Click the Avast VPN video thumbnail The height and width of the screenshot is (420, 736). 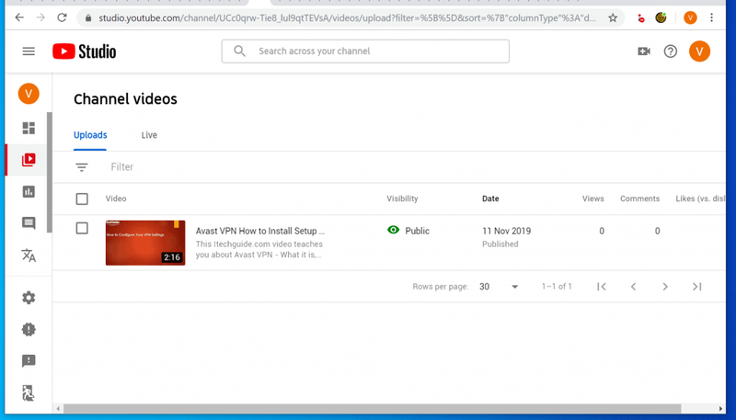pyautogui.click(x=145, y=243)
